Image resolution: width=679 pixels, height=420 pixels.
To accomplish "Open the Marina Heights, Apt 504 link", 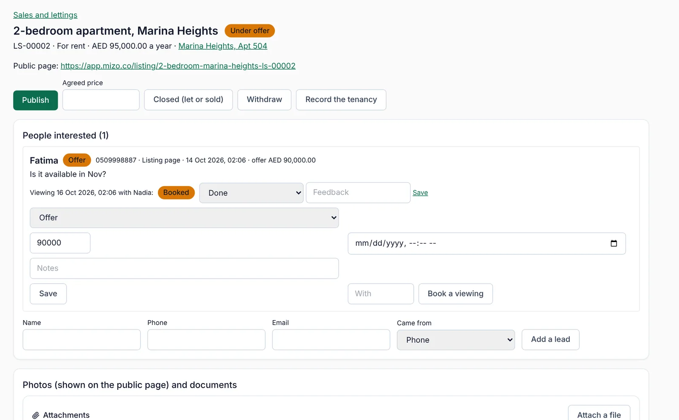I will pos(223,46).
